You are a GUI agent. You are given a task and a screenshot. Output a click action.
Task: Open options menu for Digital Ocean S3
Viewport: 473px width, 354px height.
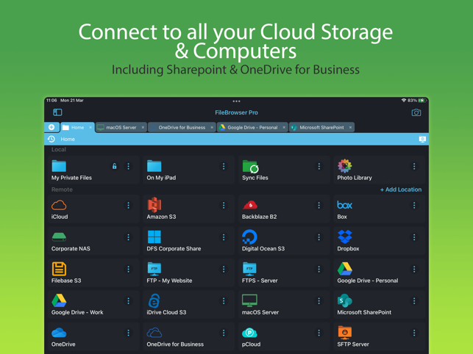pyautogui.click(x=319, y=237)
